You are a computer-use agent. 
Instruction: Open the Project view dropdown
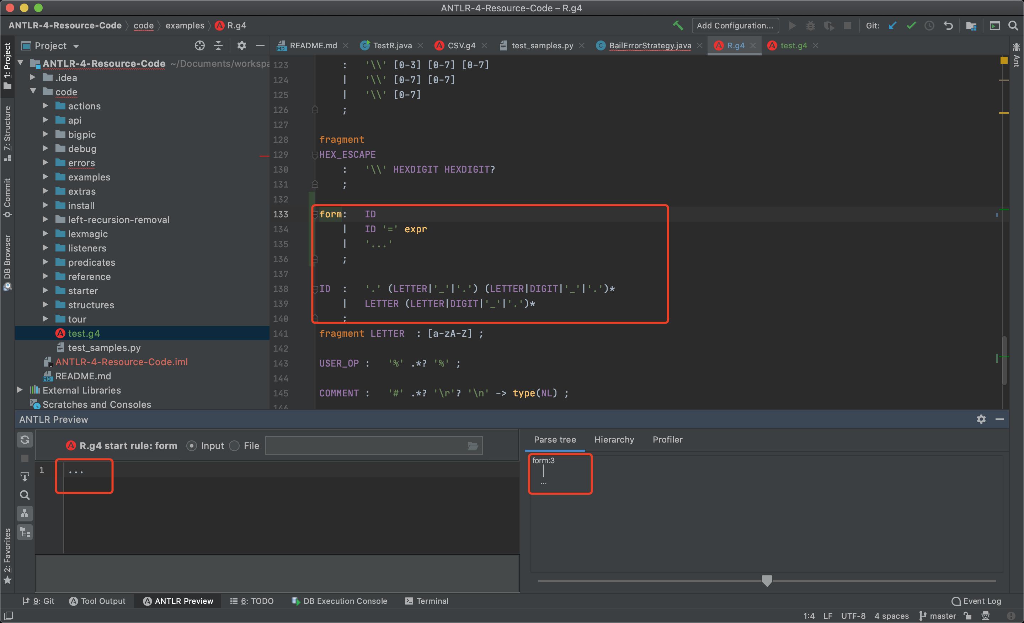pyautogui.click(x=76, y=46)
